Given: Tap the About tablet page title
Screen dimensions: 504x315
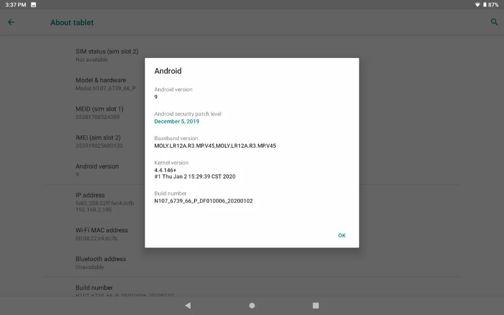Looking at the screenshot, I should (72, 23).
